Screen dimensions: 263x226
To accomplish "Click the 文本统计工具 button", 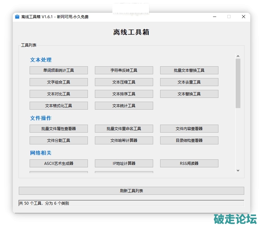I will 124,106.
